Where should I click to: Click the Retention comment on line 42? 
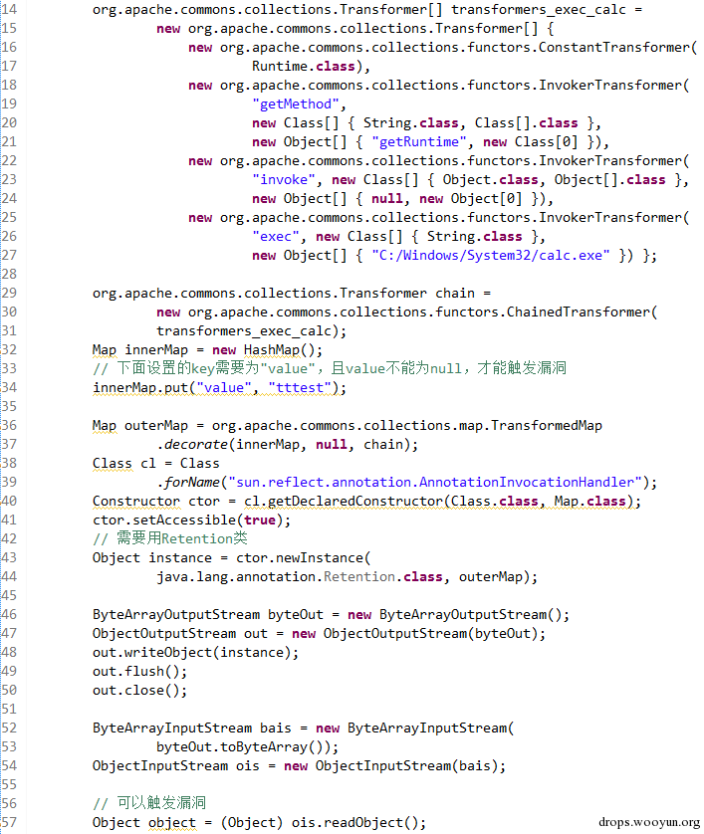(x=170, y=538)
